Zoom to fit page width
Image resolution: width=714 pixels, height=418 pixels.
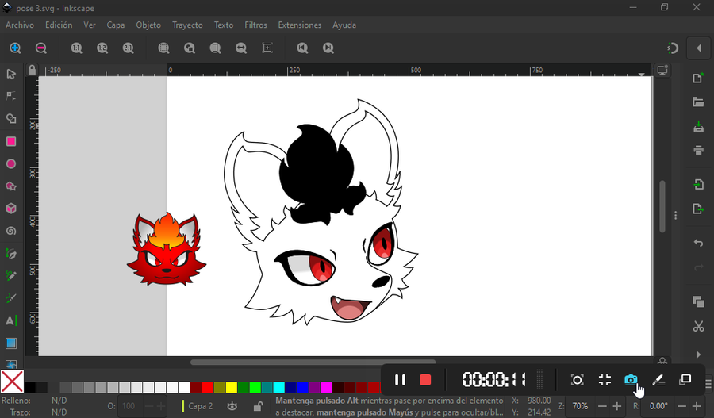241,48
